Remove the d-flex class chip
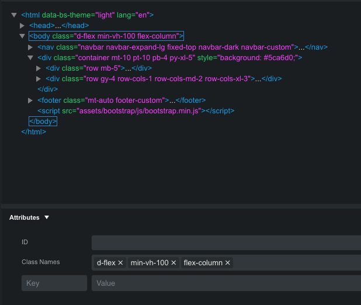The width and height of the screenshot is (361, 305). pos(120,263)
